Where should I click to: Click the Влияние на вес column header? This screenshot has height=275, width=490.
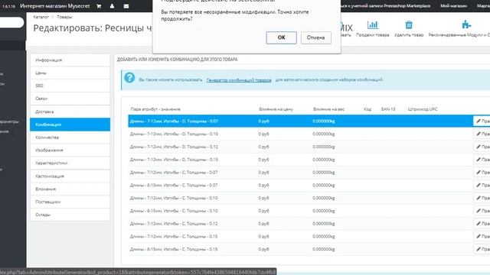328,109
